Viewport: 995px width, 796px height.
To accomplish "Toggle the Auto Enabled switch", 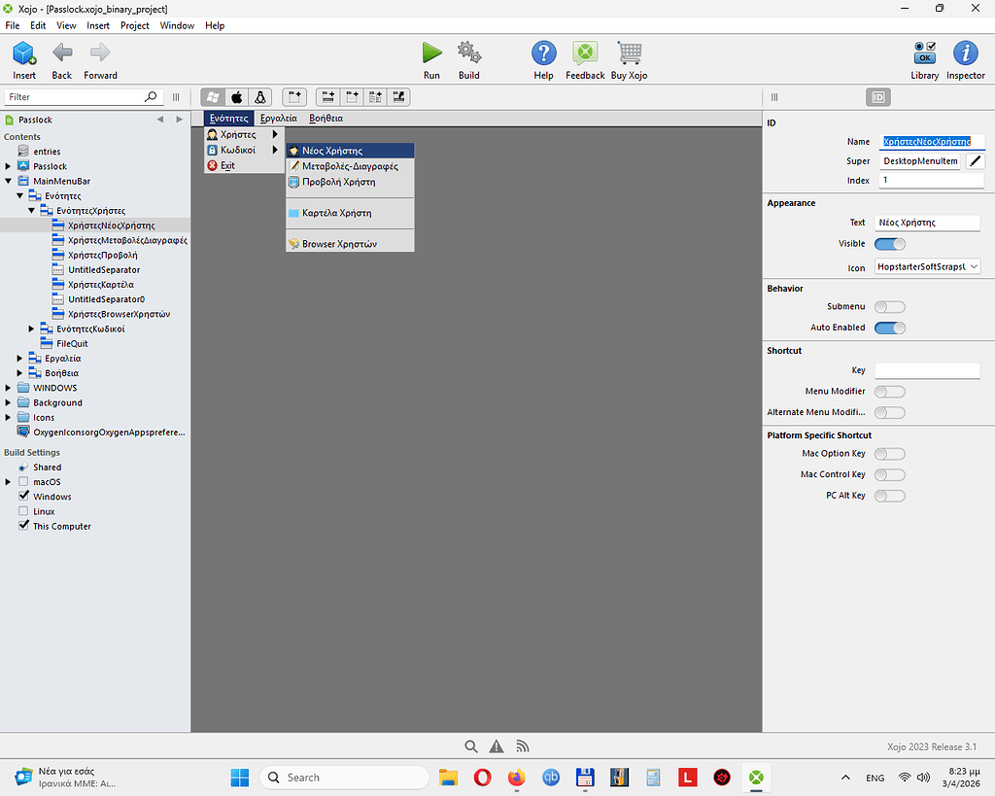I will (x=890, y=328).
